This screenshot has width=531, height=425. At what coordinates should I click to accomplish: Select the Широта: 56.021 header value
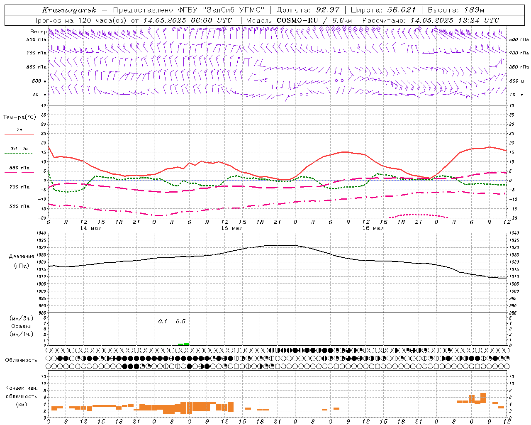pos(383,10)
